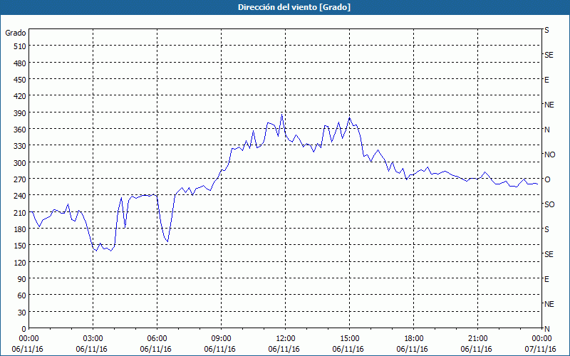This screenshot has width=570, height=356.
Task: Click the 18:00 time axis label
Action: point(414,339)
